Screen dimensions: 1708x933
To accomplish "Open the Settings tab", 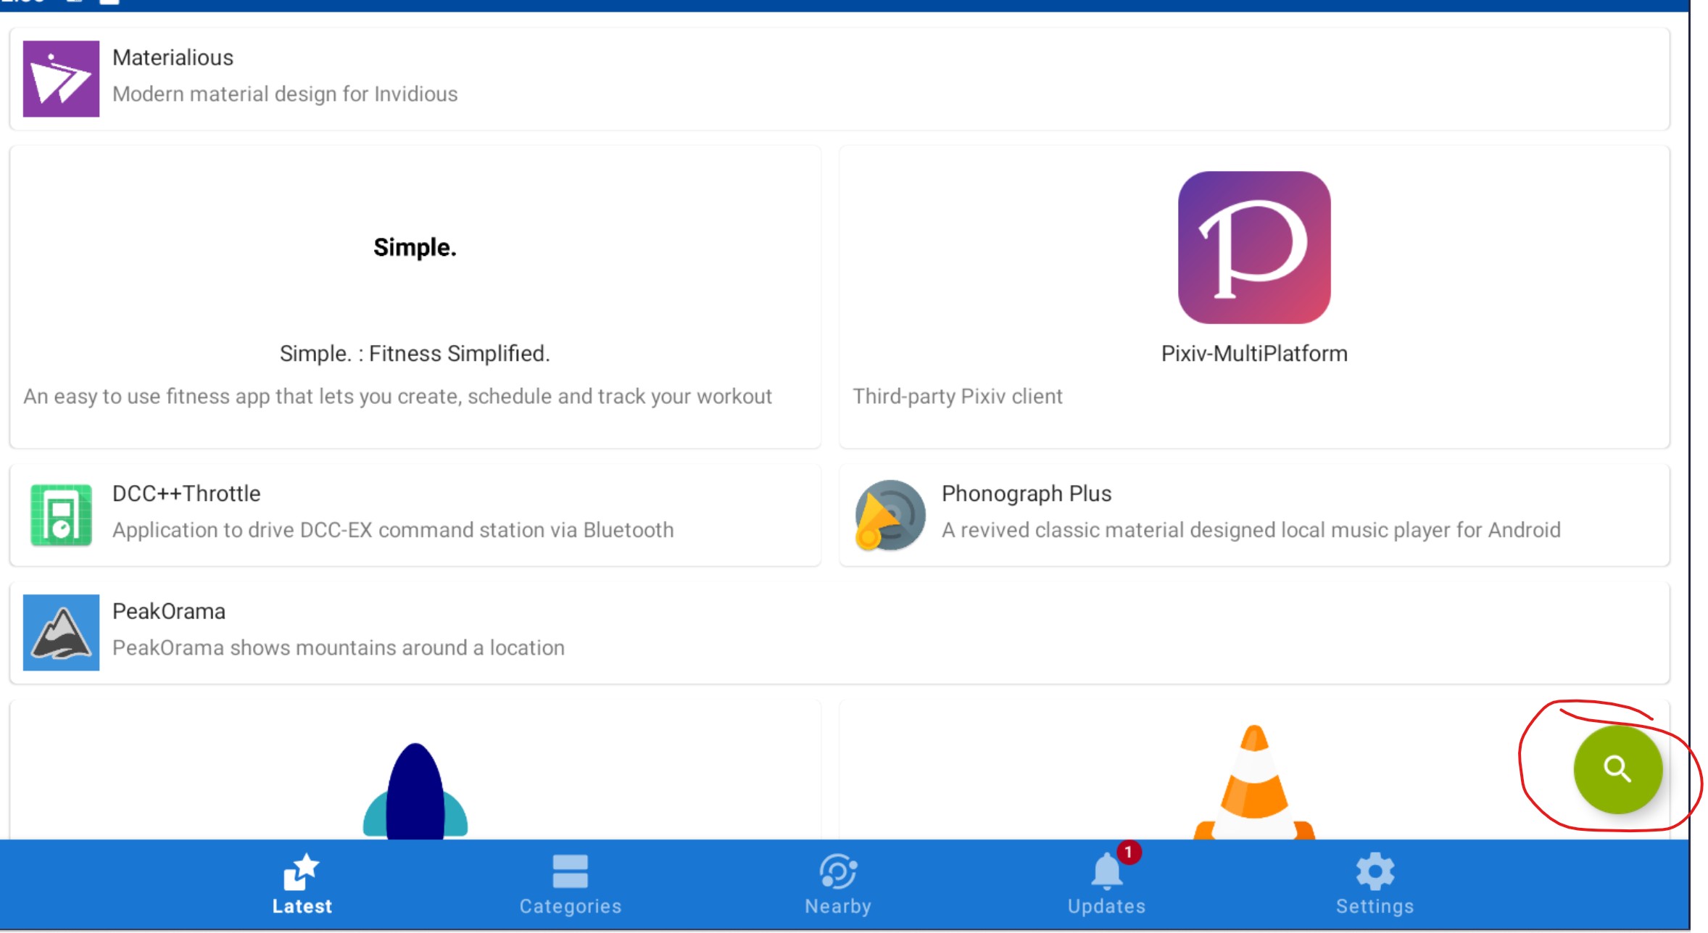I will click(x=1375, y=884).
